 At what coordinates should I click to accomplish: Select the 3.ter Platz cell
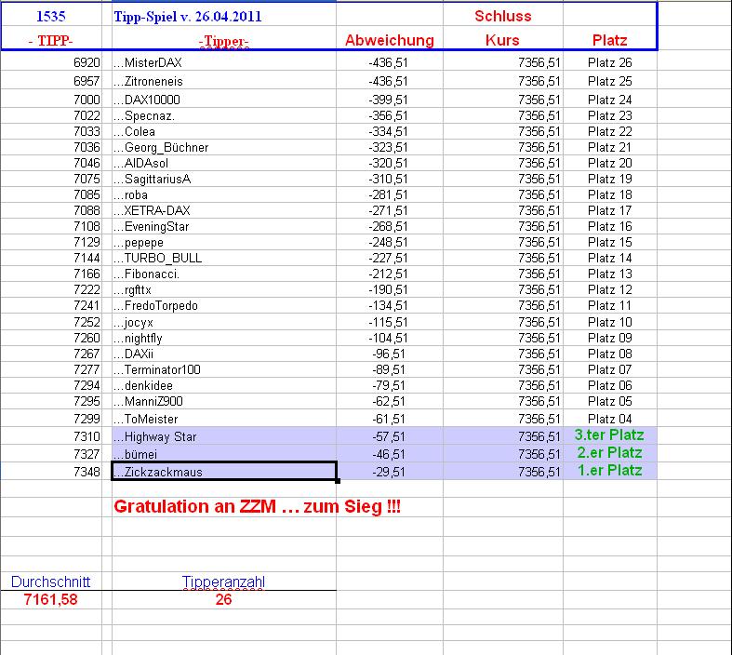pyautogui.click(x=609, y=435)
